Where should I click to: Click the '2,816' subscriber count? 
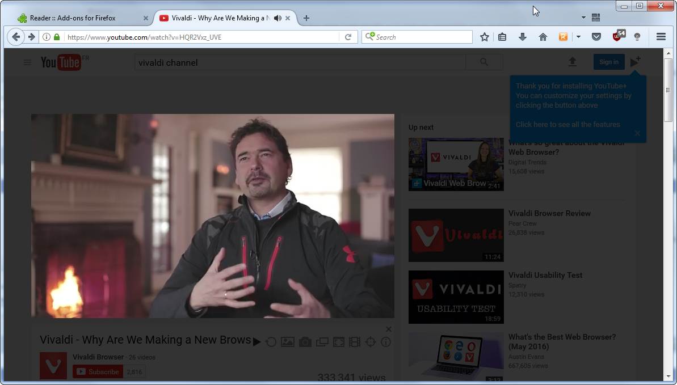pyautogui.click(x=134, y=371)
